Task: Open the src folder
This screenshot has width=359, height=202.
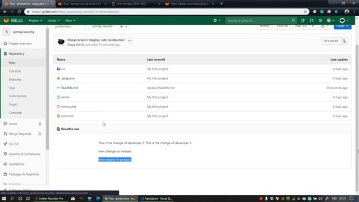Action: click(x=63, y=69)
